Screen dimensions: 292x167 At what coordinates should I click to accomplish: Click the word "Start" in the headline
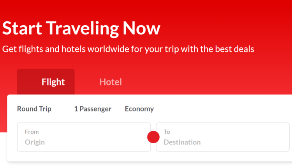click(x=22, y=28)
